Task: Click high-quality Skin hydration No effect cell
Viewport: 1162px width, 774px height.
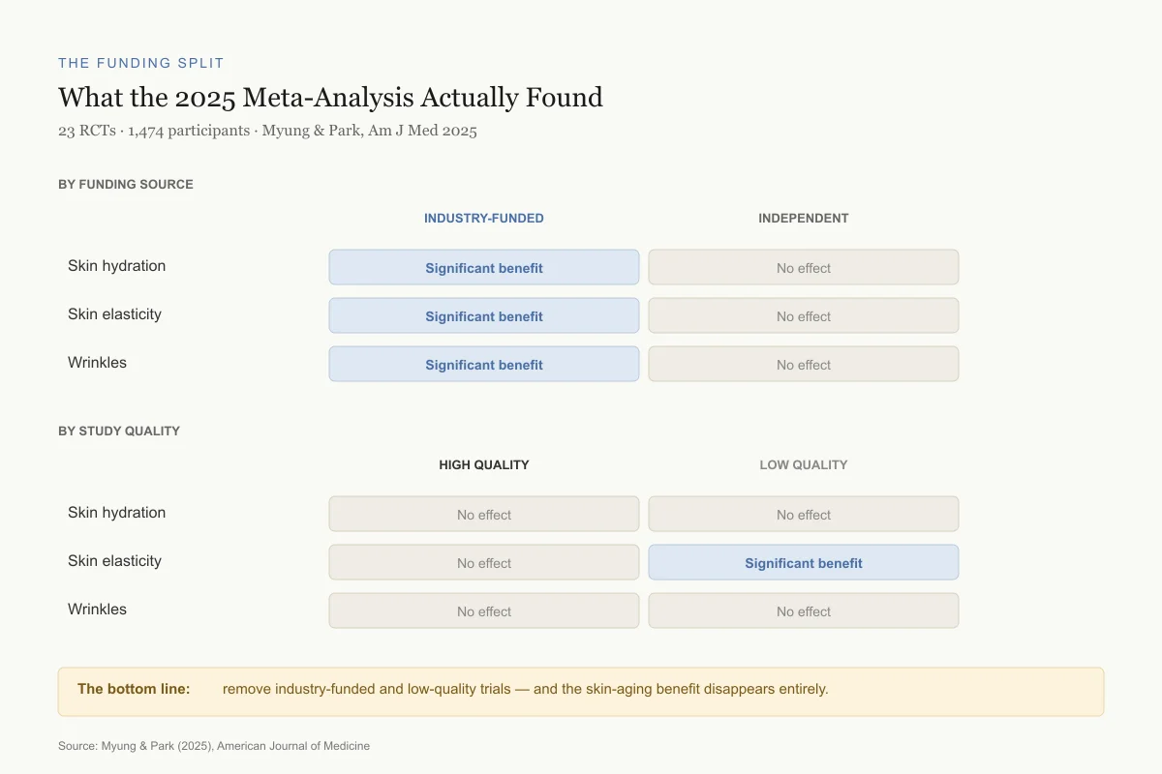Action: [x=484, y=514]
